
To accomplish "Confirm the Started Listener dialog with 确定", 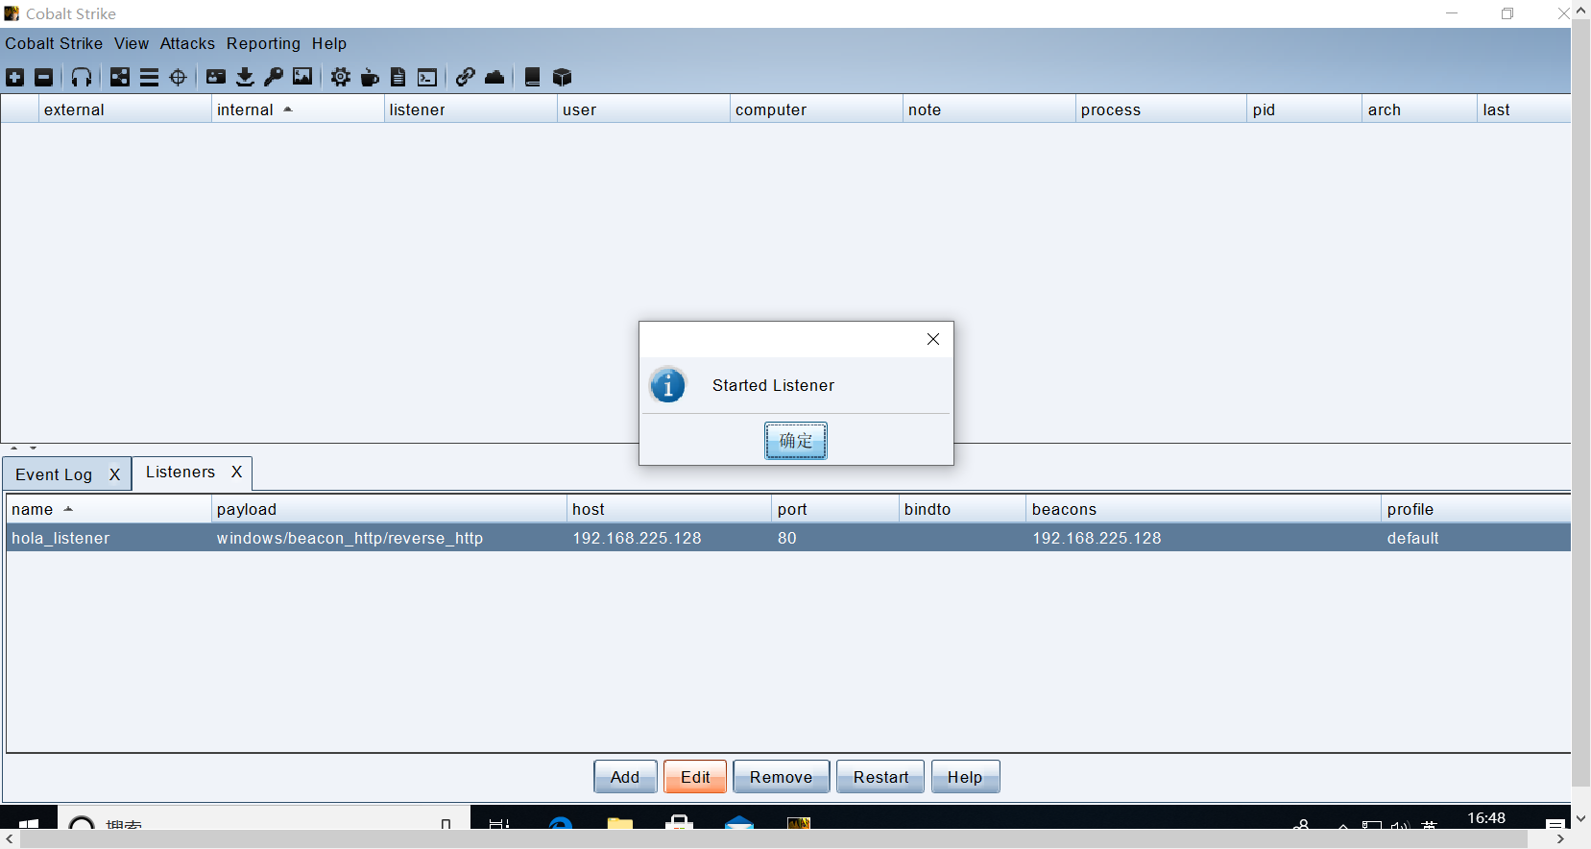I will tap(796, 441).
